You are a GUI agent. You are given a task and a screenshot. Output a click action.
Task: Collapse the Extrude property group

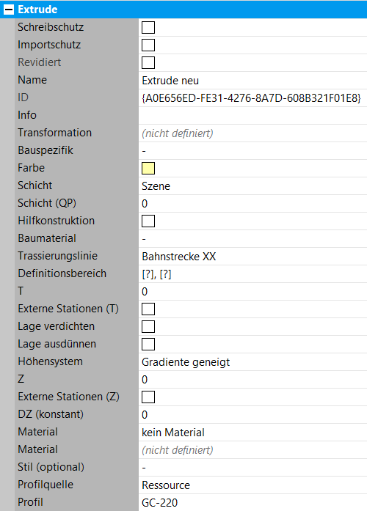click(9, 10)
